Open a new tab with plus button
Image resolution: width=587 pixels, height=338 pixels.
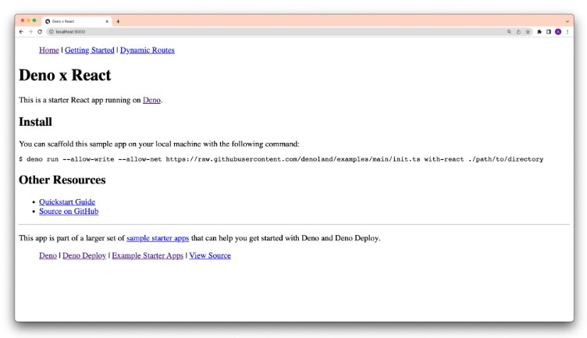[x=118, y=21]
